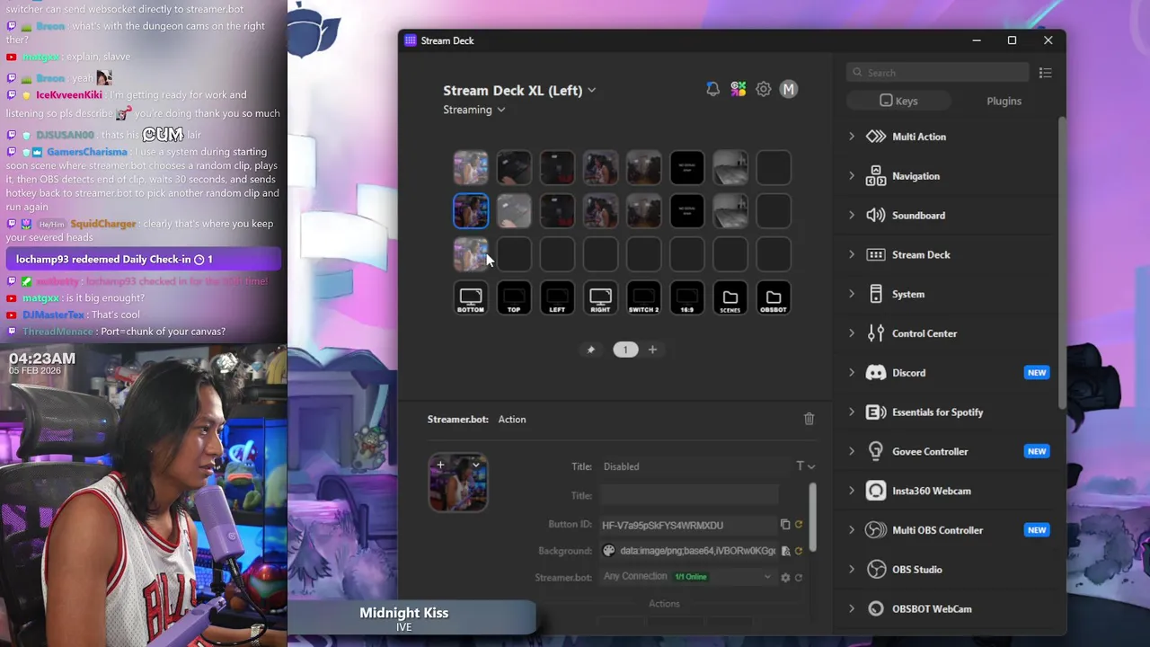The height and width of the screenshot is (647, 1150).
Task: Open Streamer.bot connection settings gear
Action: click(x=785, y=577)
